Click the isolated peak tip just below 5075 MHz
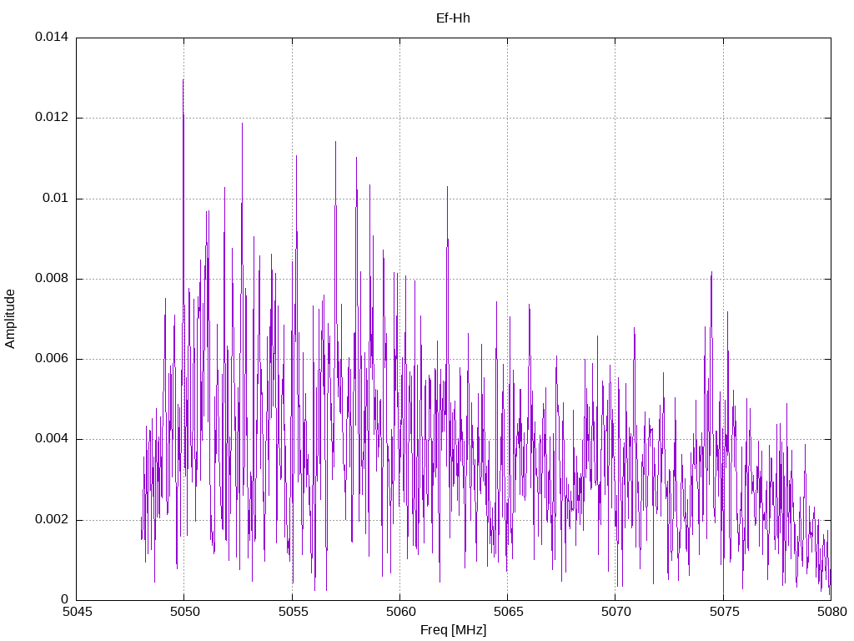Screen dimensions: 854x641 (x=711, y=273)
